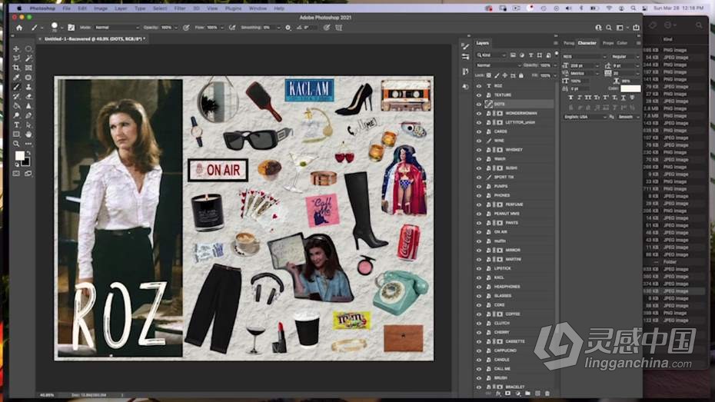Toggle the lock all layer button

(521, 75)
